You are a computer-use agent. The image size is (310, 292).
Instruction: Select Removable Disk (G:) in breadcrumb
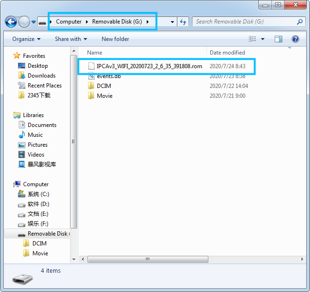point(117,22)
